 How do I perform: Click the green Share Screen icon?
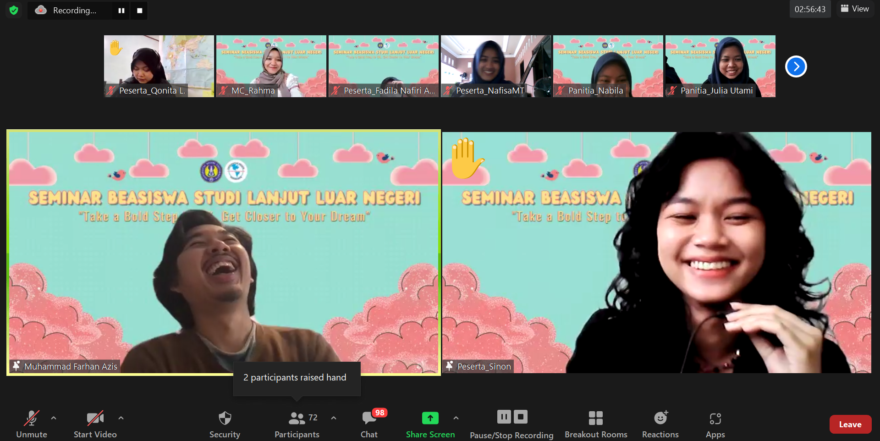pyautogui.click(x=430, y=418)
